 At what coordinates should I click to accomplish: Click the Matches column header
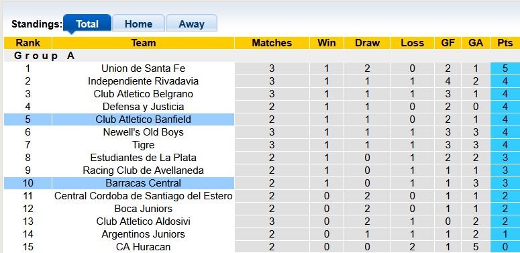[272, 43]
